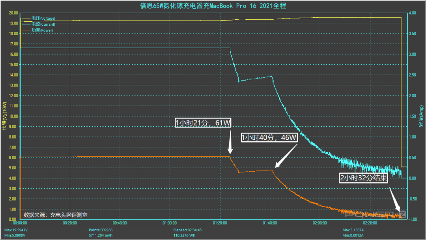
Task: Click the 0.50 ampere axis label
Action: pos(413,157)
